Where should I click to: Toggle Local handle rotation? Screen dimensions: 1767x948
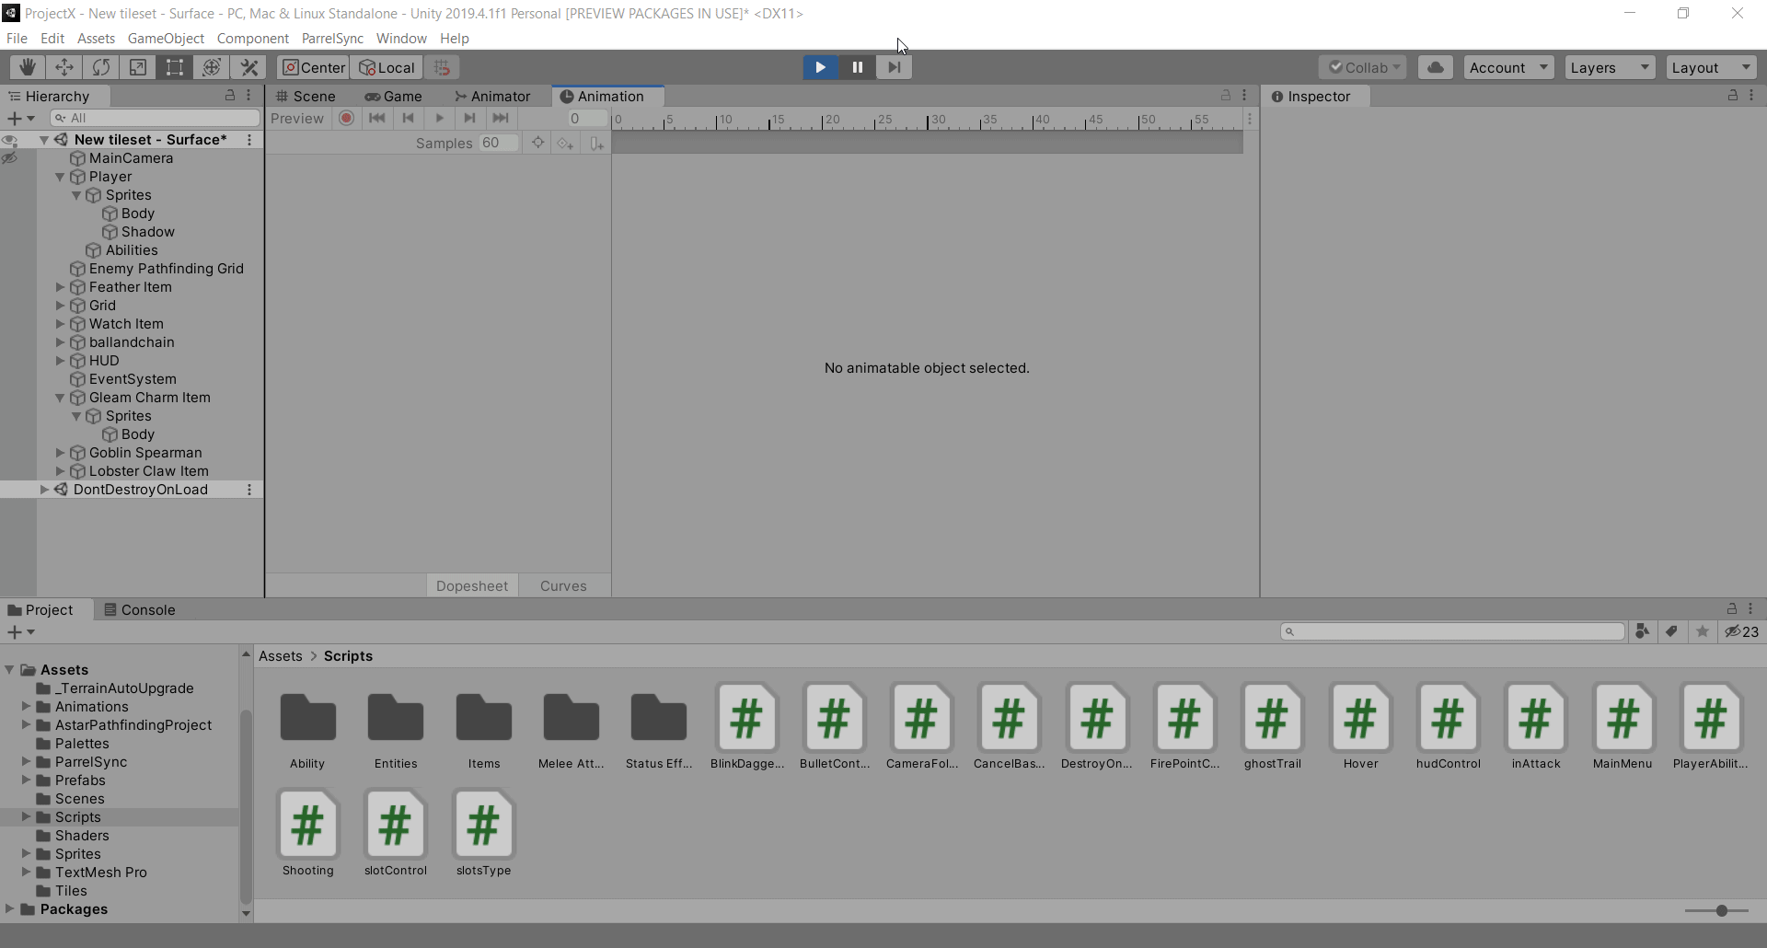click(x=387, y=67)
